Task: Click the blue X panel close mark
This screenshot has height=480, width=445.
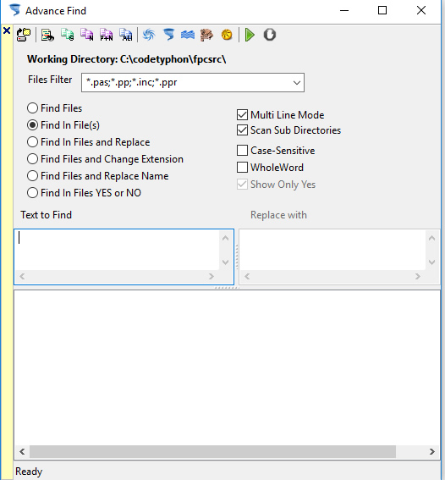Action: pyautogui.click(x=7, y=30)
